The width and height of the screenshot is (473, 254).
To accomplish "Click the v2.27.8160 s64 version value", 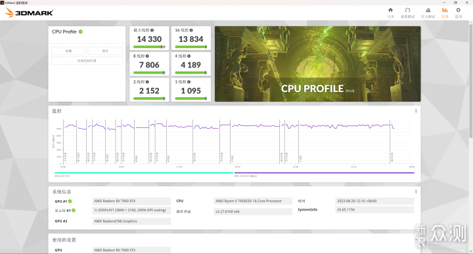I will pos(253,212).
